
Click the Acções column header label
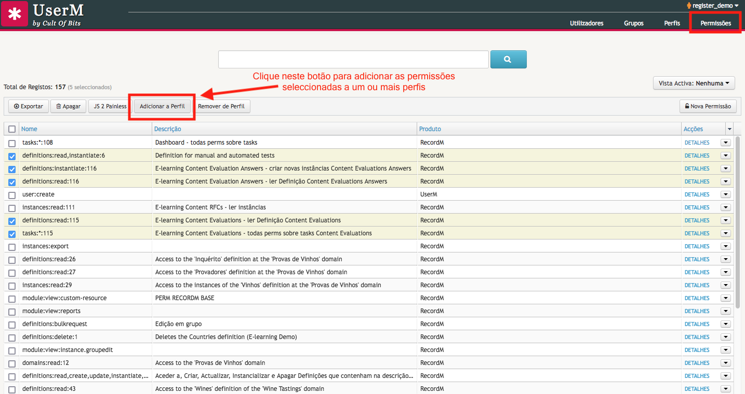(x=693, y=129)
